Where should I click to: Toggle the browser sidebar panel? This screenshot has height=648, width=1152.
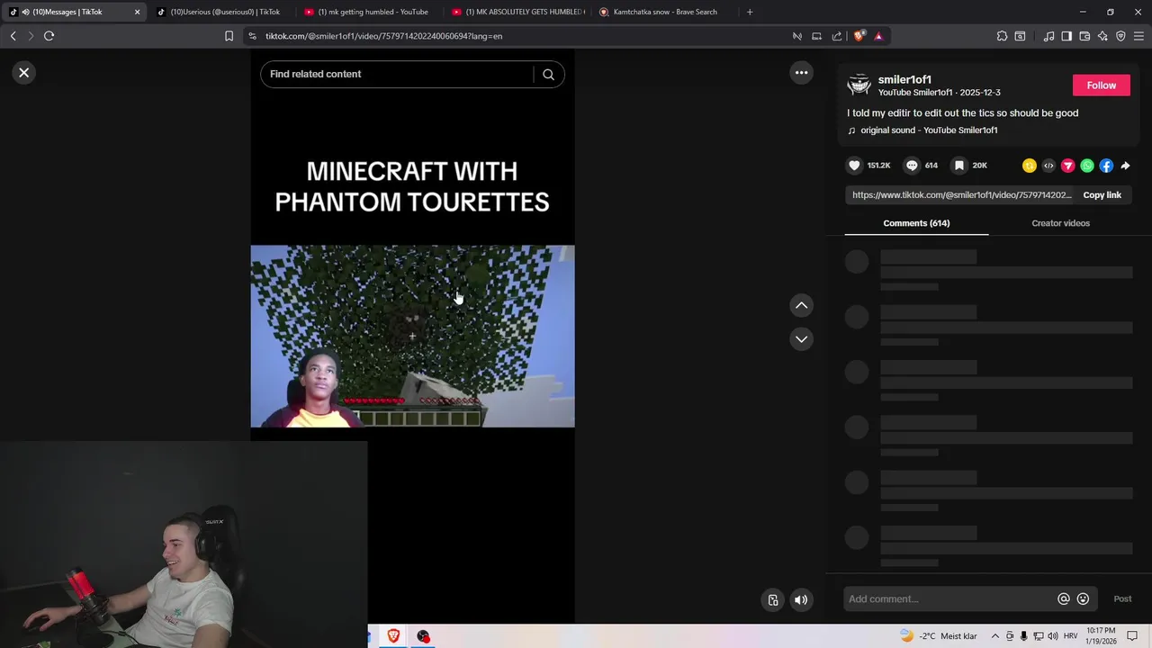click(1066, 36)
